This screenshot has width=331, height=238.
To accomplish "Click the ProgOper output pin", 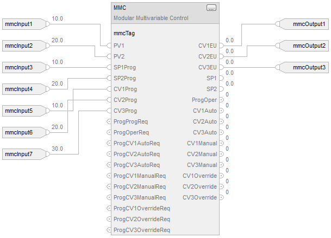I will [221, 100].
